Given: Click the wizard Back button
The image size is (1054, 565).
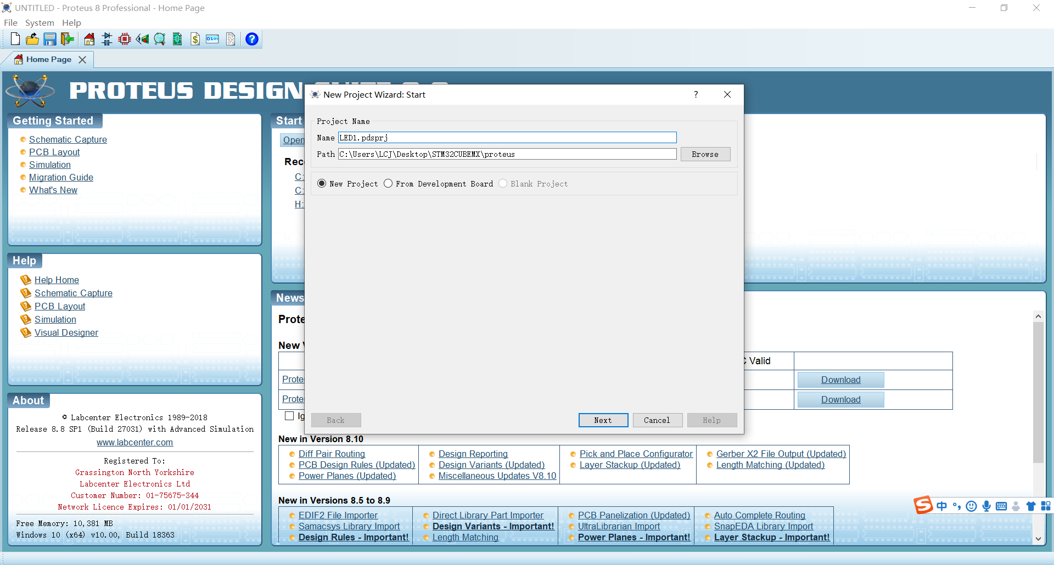Looking at the screenshot, I should tap(336, 420).
